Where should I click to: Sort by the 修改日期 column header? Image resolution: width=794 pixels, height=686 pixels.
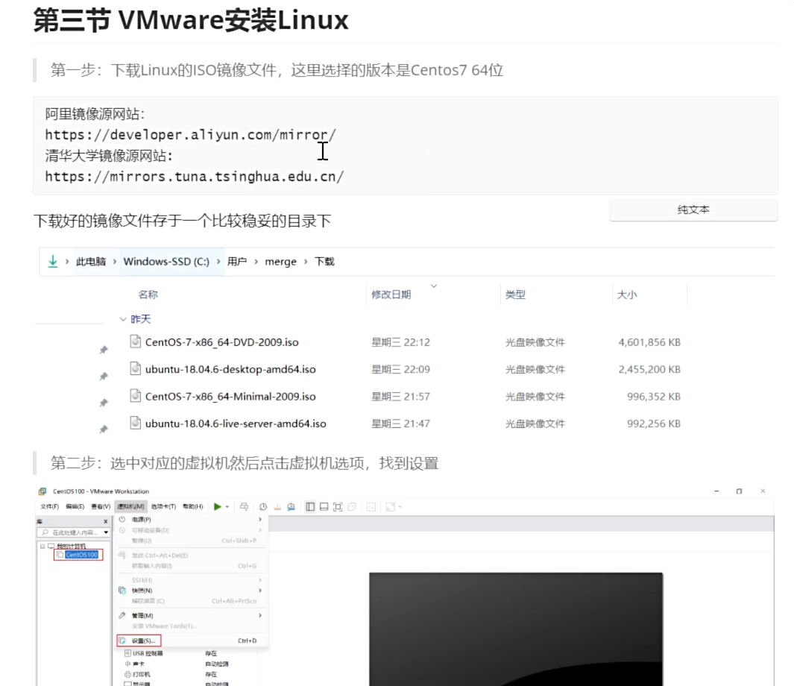391,295
